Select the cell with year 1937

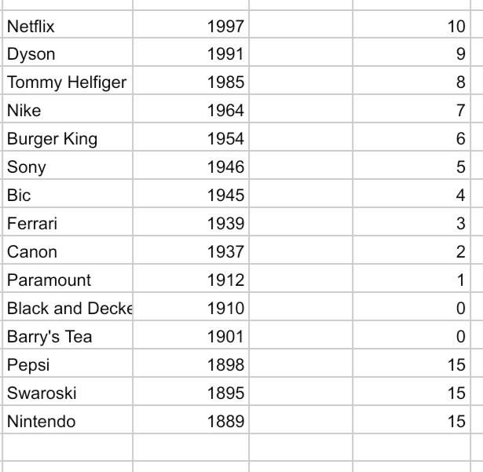tap(191, 250)
